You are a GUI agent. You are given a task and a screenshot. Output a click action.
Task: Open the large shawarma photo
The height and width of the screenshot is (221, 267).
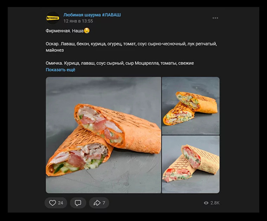pyautogui.click(x=103, y=135)
